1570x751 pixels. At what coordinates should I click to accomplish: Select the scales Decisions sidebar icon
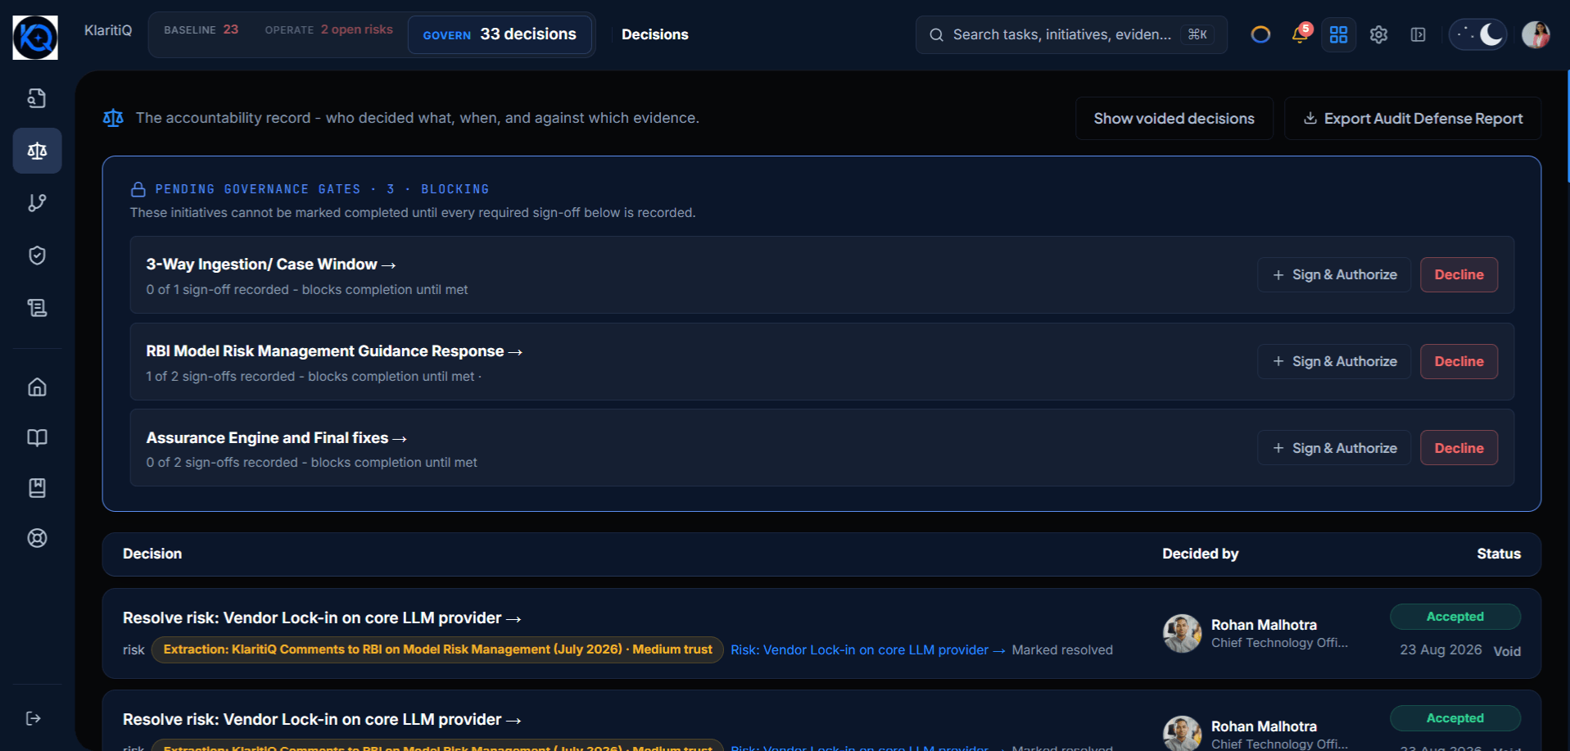coord(37,151)
